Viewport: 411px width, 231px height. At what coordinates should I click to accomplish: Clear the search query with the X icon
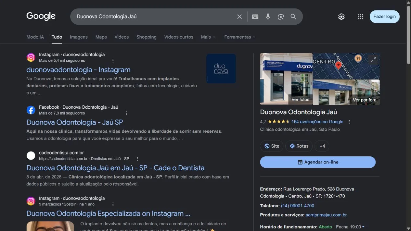pos(239,17)
